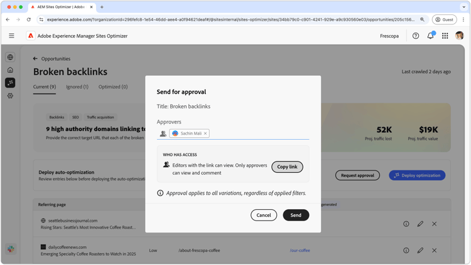
Task: Click the Adobe logo icon
Action: tap(30, 36)
